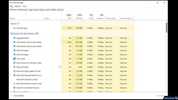Click the Microsoft Edge process icon
The width and height of the screenshot is (178, 100).
tap(14, 67)
